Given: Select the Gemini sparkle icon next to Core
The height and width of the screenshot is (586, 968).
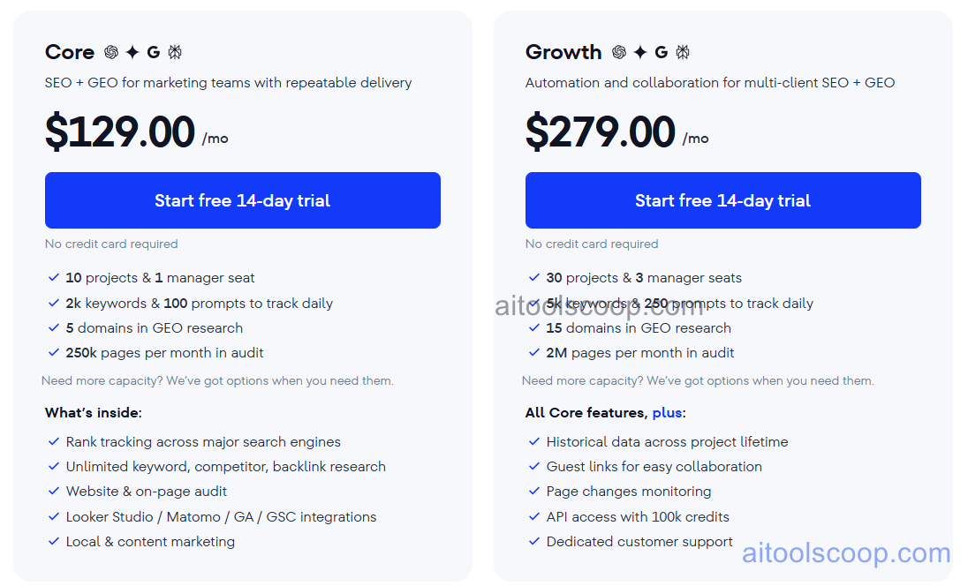Looking at the screenshot, I should click(132, 52).
